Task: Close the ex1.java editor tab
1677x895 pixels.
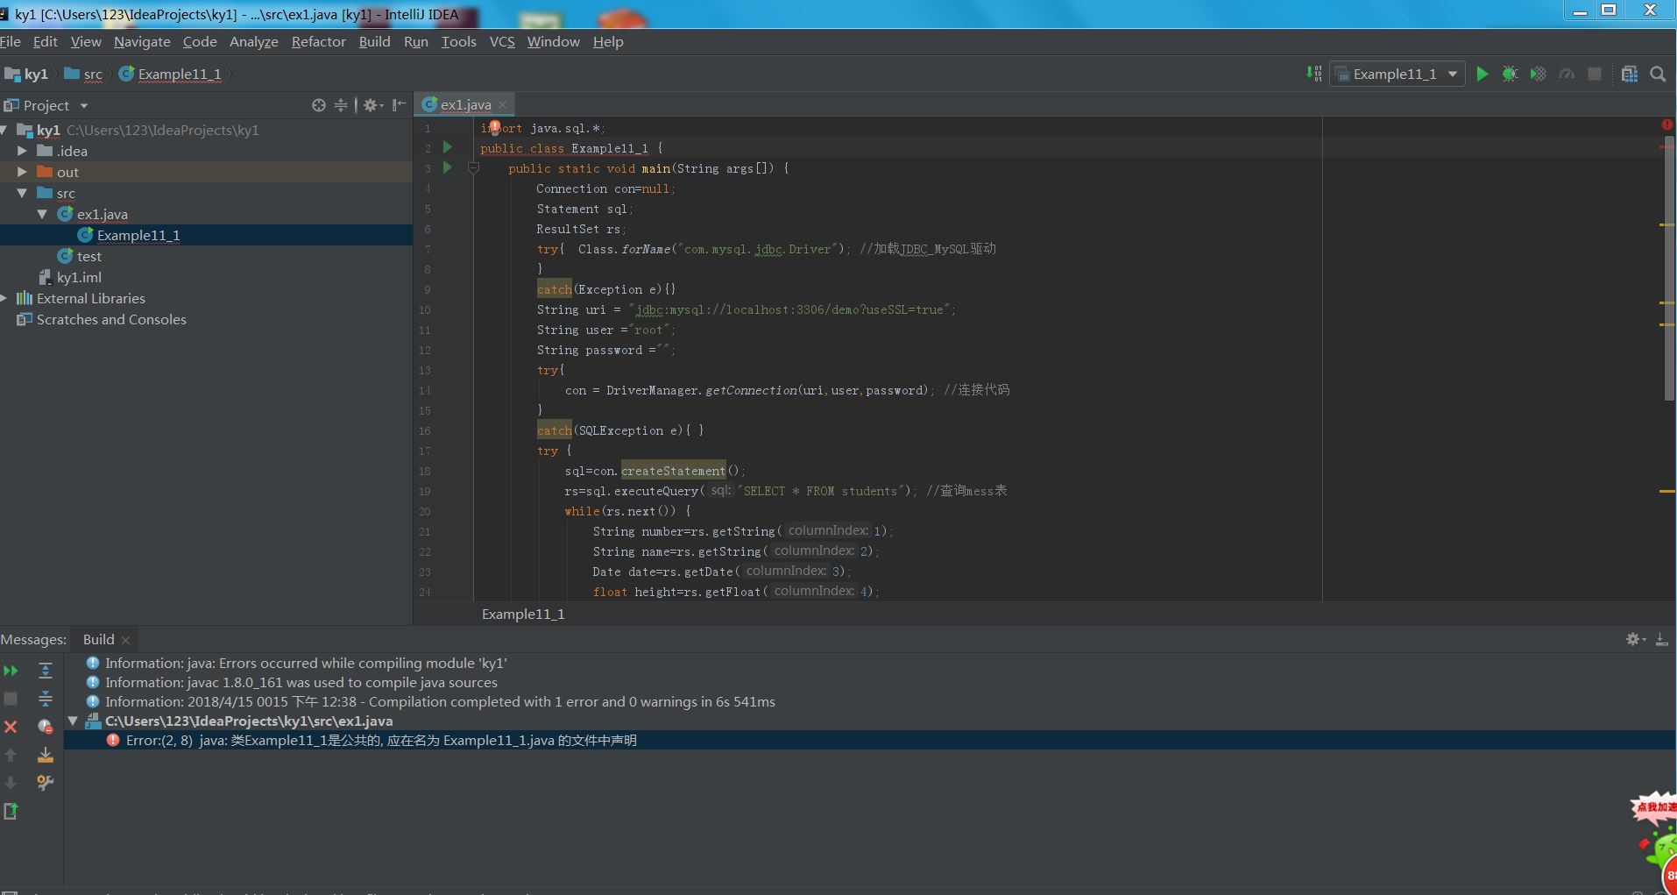Action: coord(502,105)
